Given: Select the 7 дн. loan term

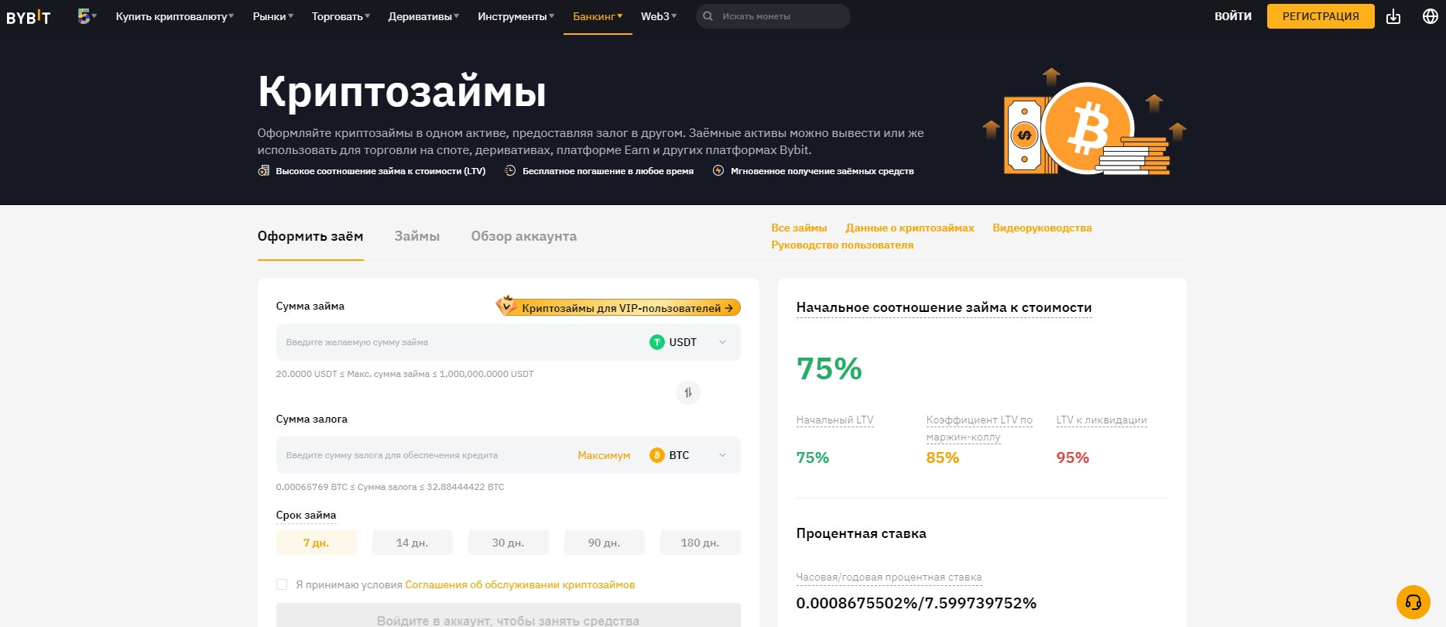Looking at the screenshot, I should (316, 543).
